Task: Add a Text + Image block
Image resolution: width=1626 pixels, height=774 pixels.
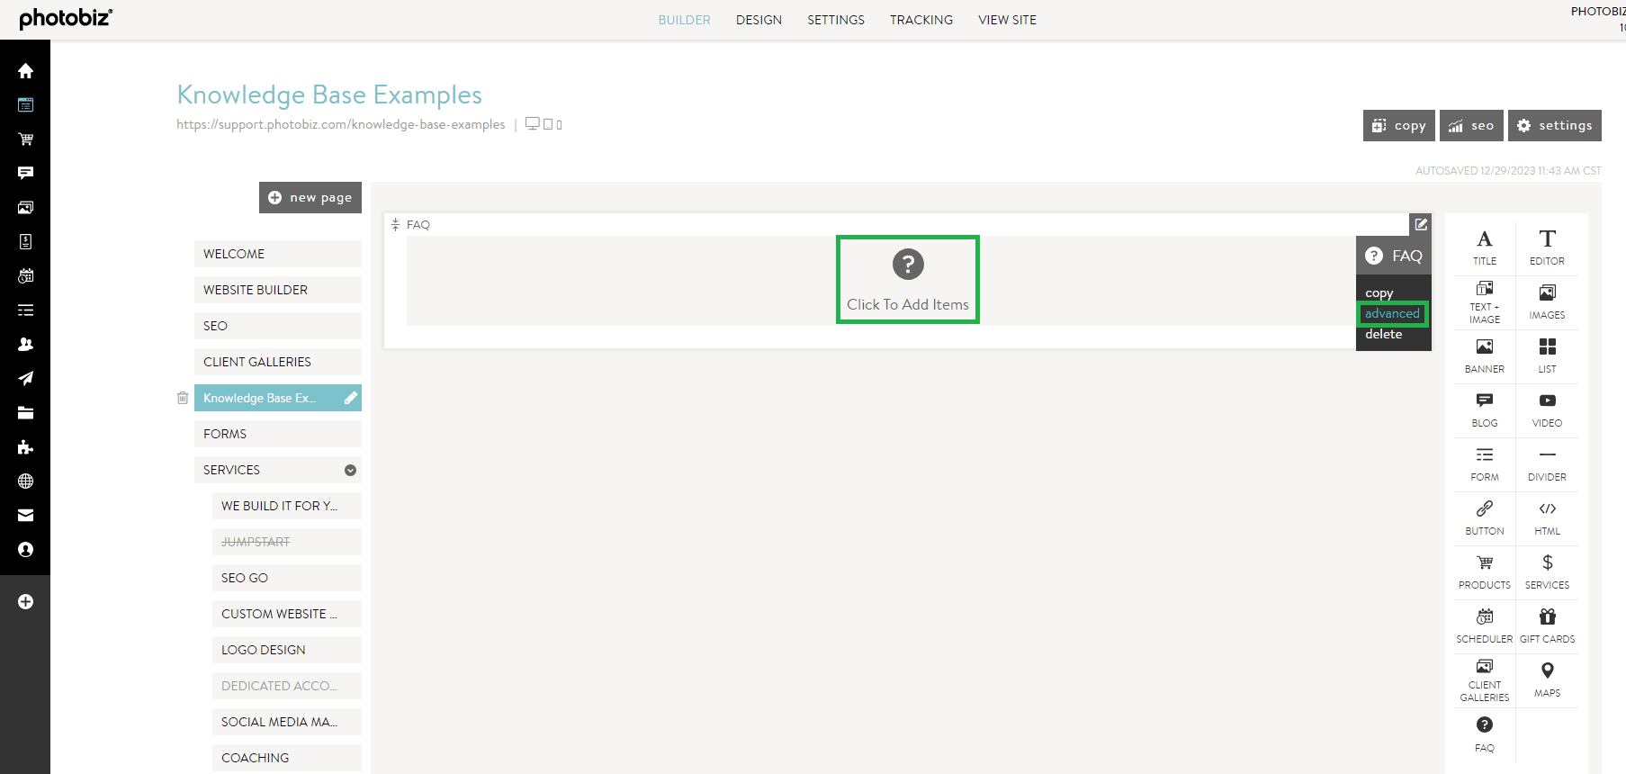Action: pyautogui.click(x=1485, y=301)
